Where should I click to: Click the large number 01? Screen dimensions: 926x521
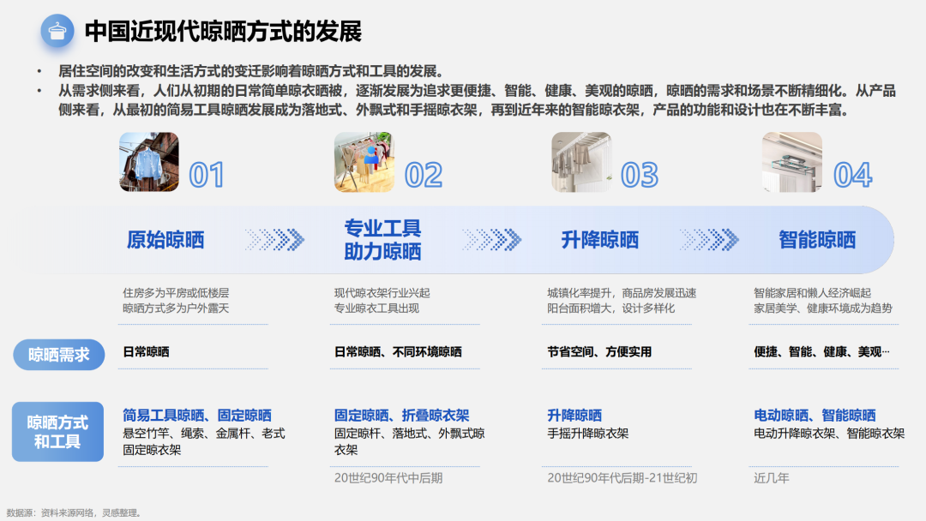(207, 176)
